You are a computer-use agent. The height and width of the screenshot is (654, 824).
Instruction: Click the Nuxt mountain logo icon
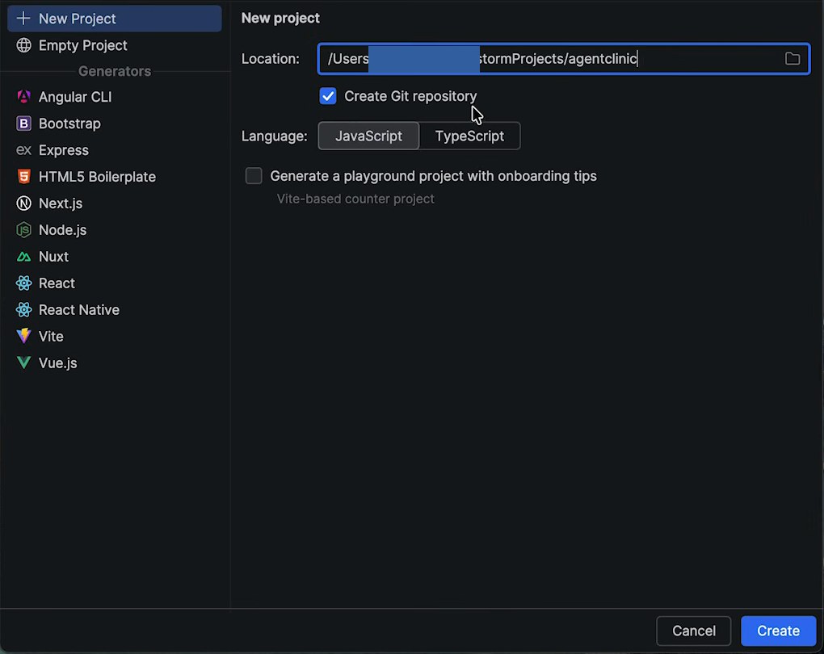click(23, 257)
